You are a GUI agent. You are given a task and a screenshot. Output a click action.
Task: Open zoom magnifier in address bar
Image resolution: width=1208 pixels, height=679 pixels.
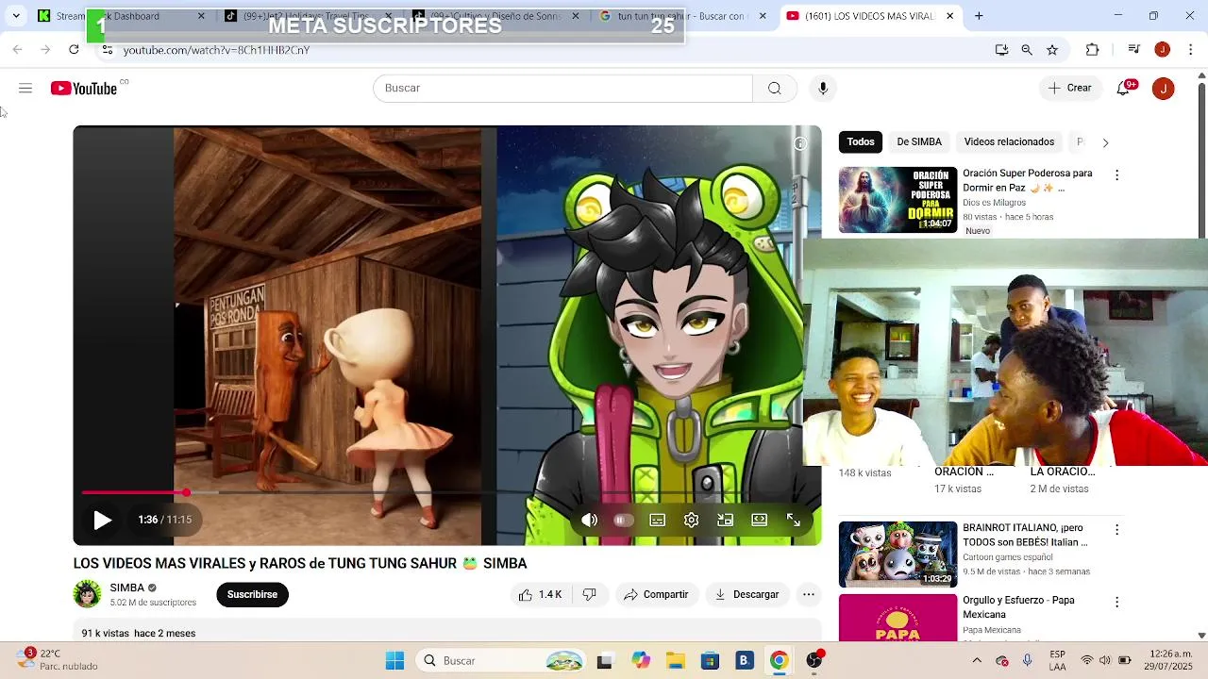click(x=1027, y=50)
